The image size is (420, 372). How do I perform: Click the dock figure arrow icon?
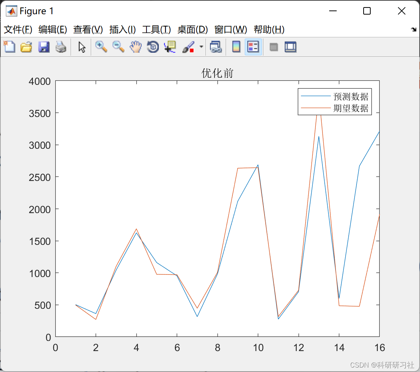414,29
